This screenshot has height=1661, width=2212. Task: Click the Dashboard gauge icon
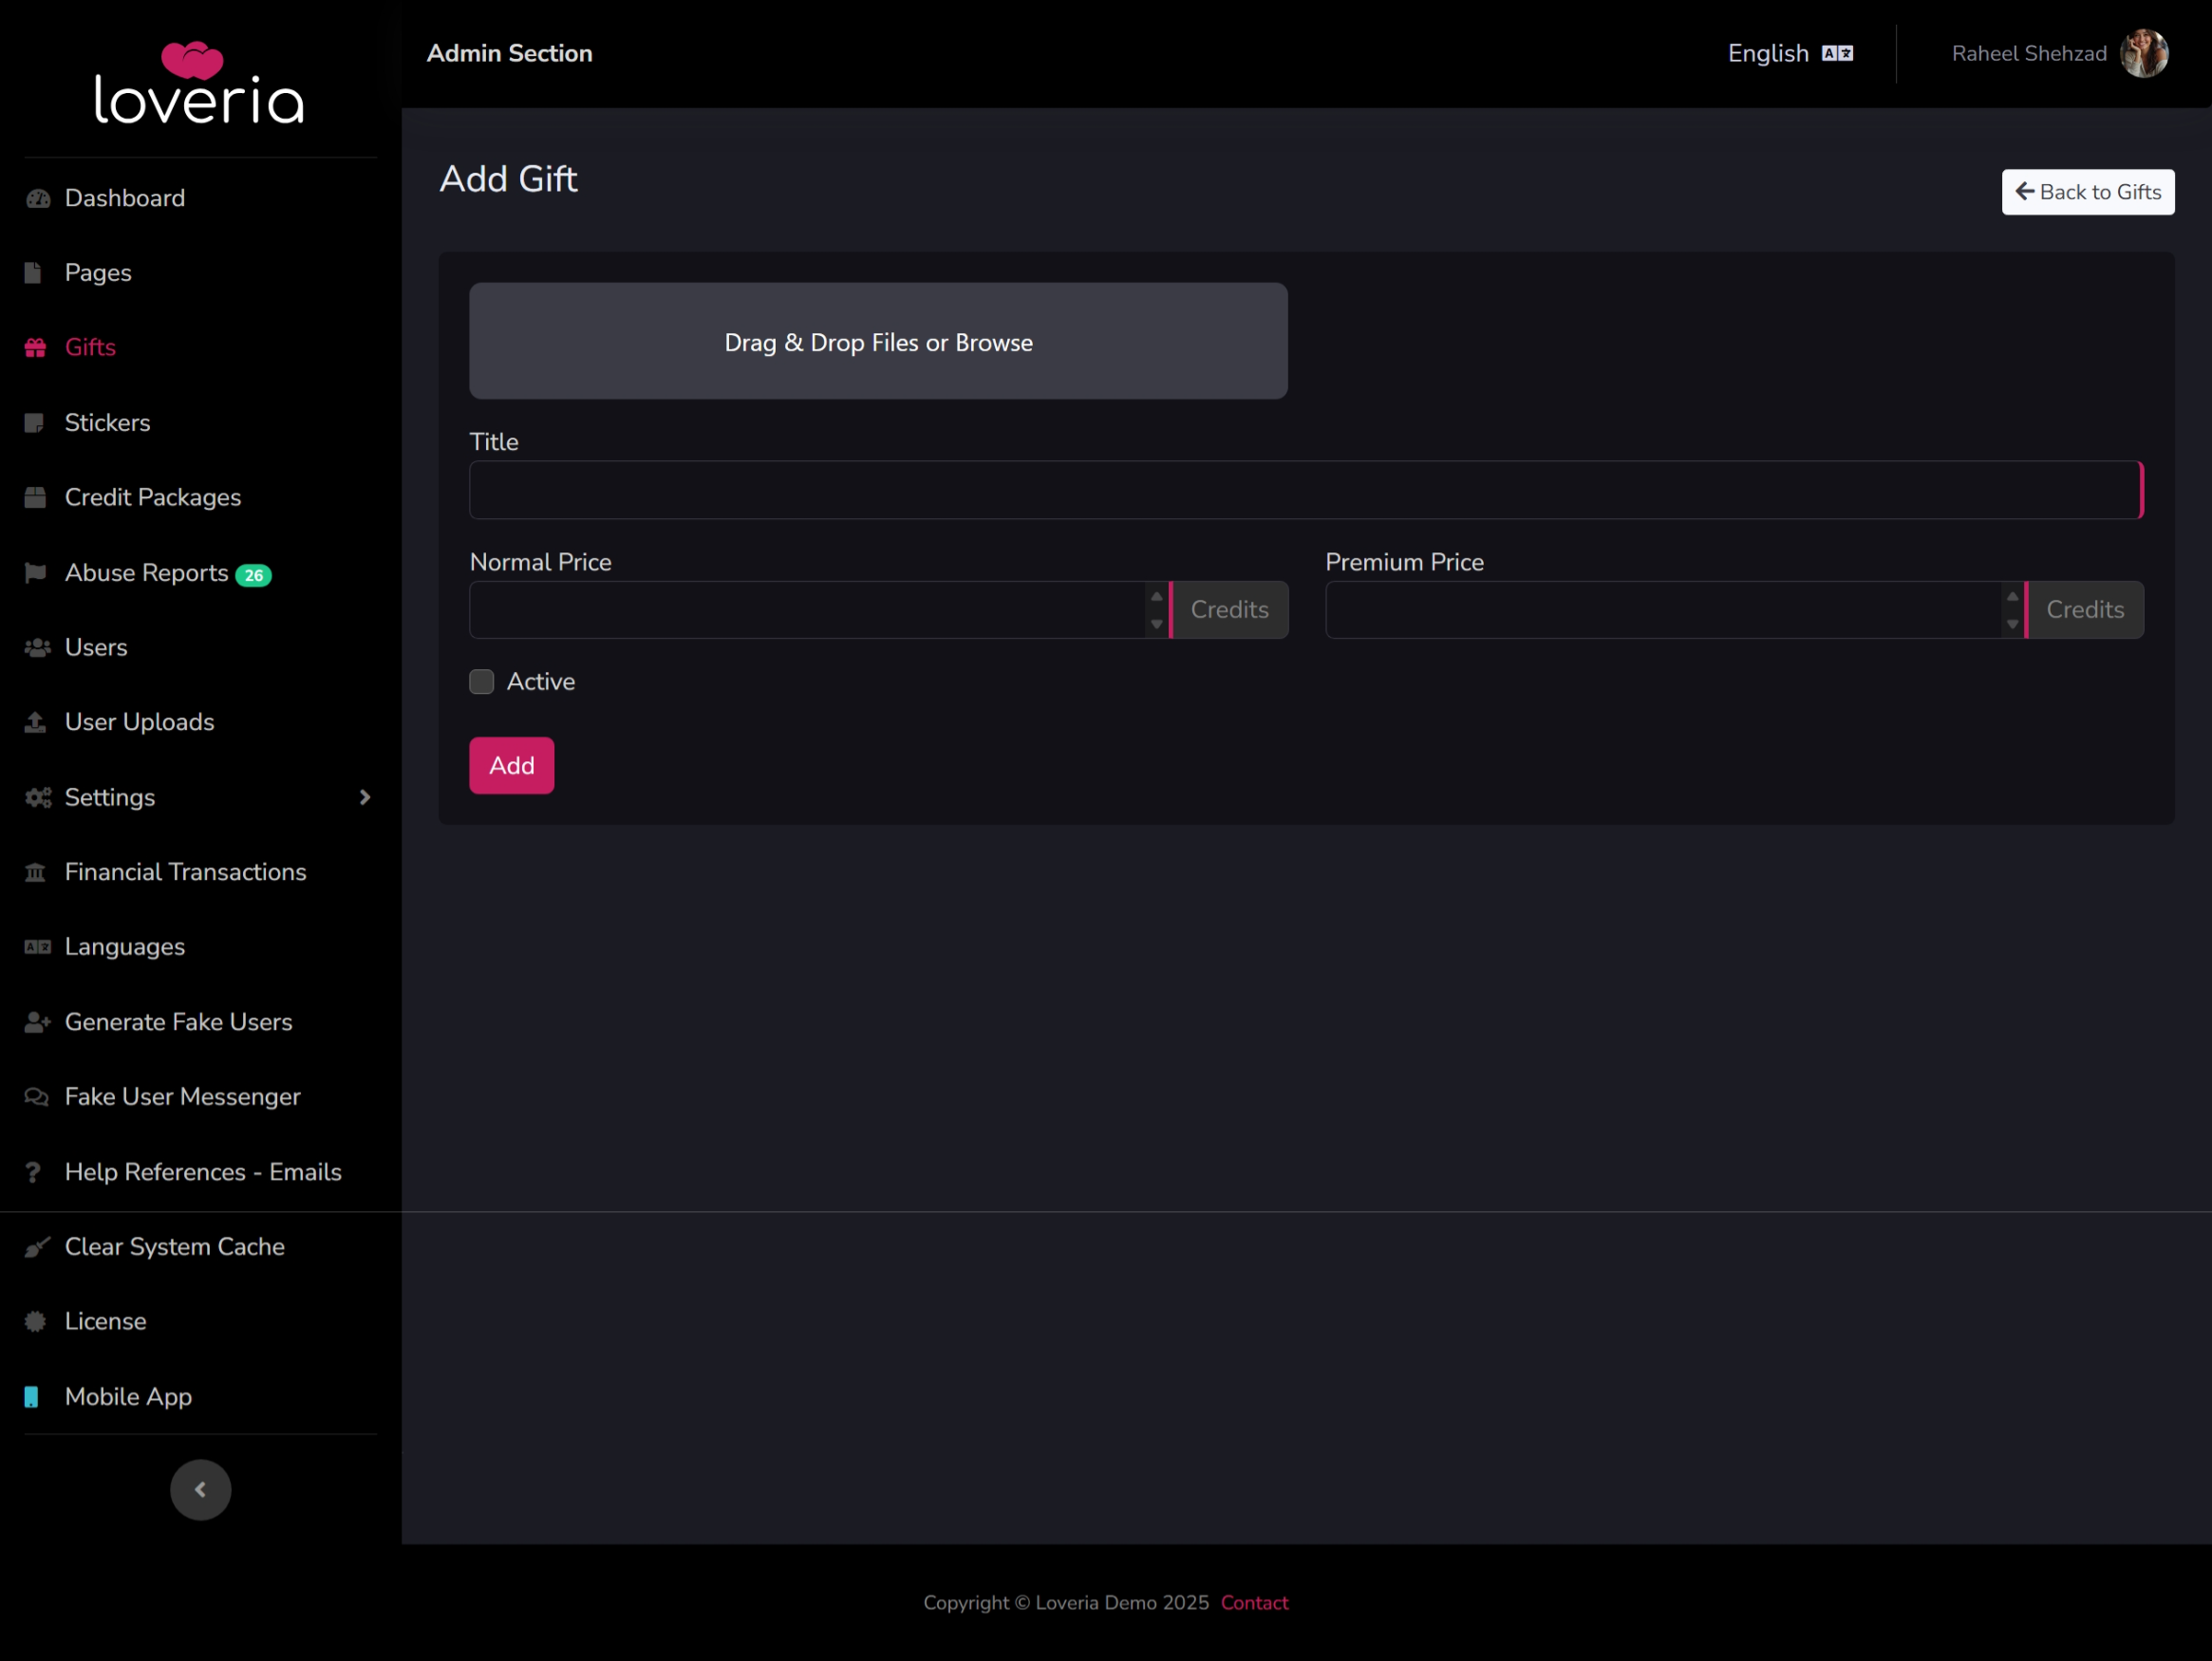[x=38, y=198]
